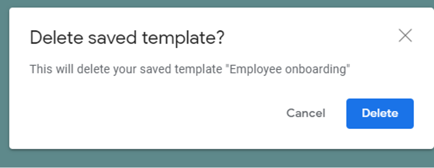Choose Cancel to keep the saved template

(x=306, y=113)
